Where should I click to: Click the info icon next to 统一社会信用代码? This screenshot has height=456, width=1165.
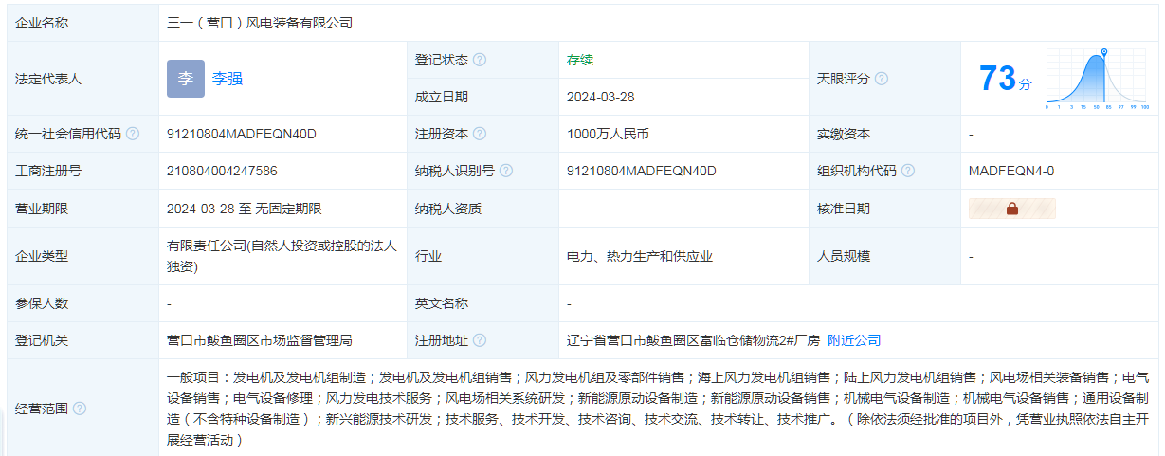click(x=133, y=134)
